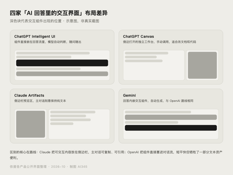This screenshot has height=175, width=233.
Task: Select description 侧边打开的独立工作台，手动调用
Action: (x=146, y=42)
